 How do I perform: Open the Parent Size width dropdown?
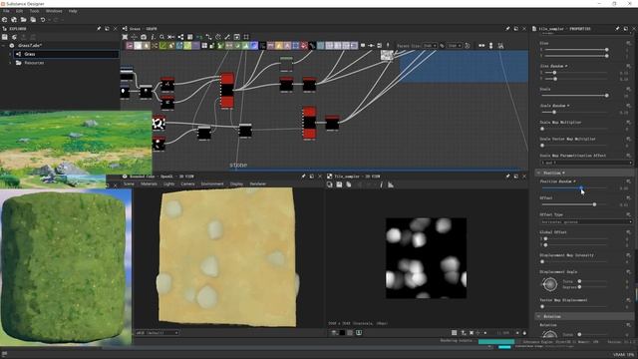click(x=430, y=46)
